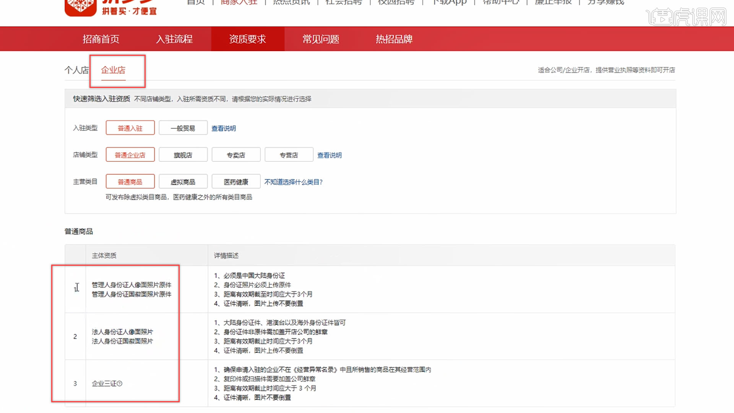734x413 pixels.
Task: Click row number 2 in the table
Action: coord(75,337)
